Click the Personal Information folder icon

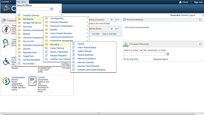coord(46,22)
